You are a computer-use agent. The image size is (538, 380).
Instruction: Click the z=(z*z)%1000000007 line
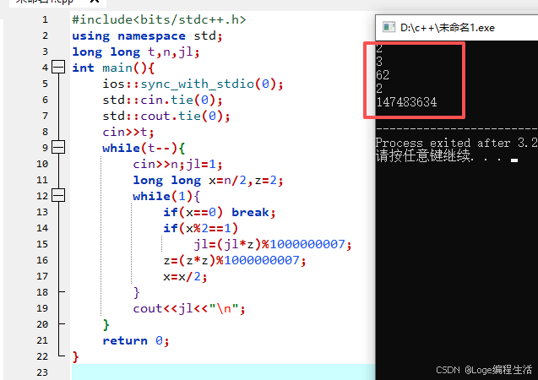(x=234, y=260)
